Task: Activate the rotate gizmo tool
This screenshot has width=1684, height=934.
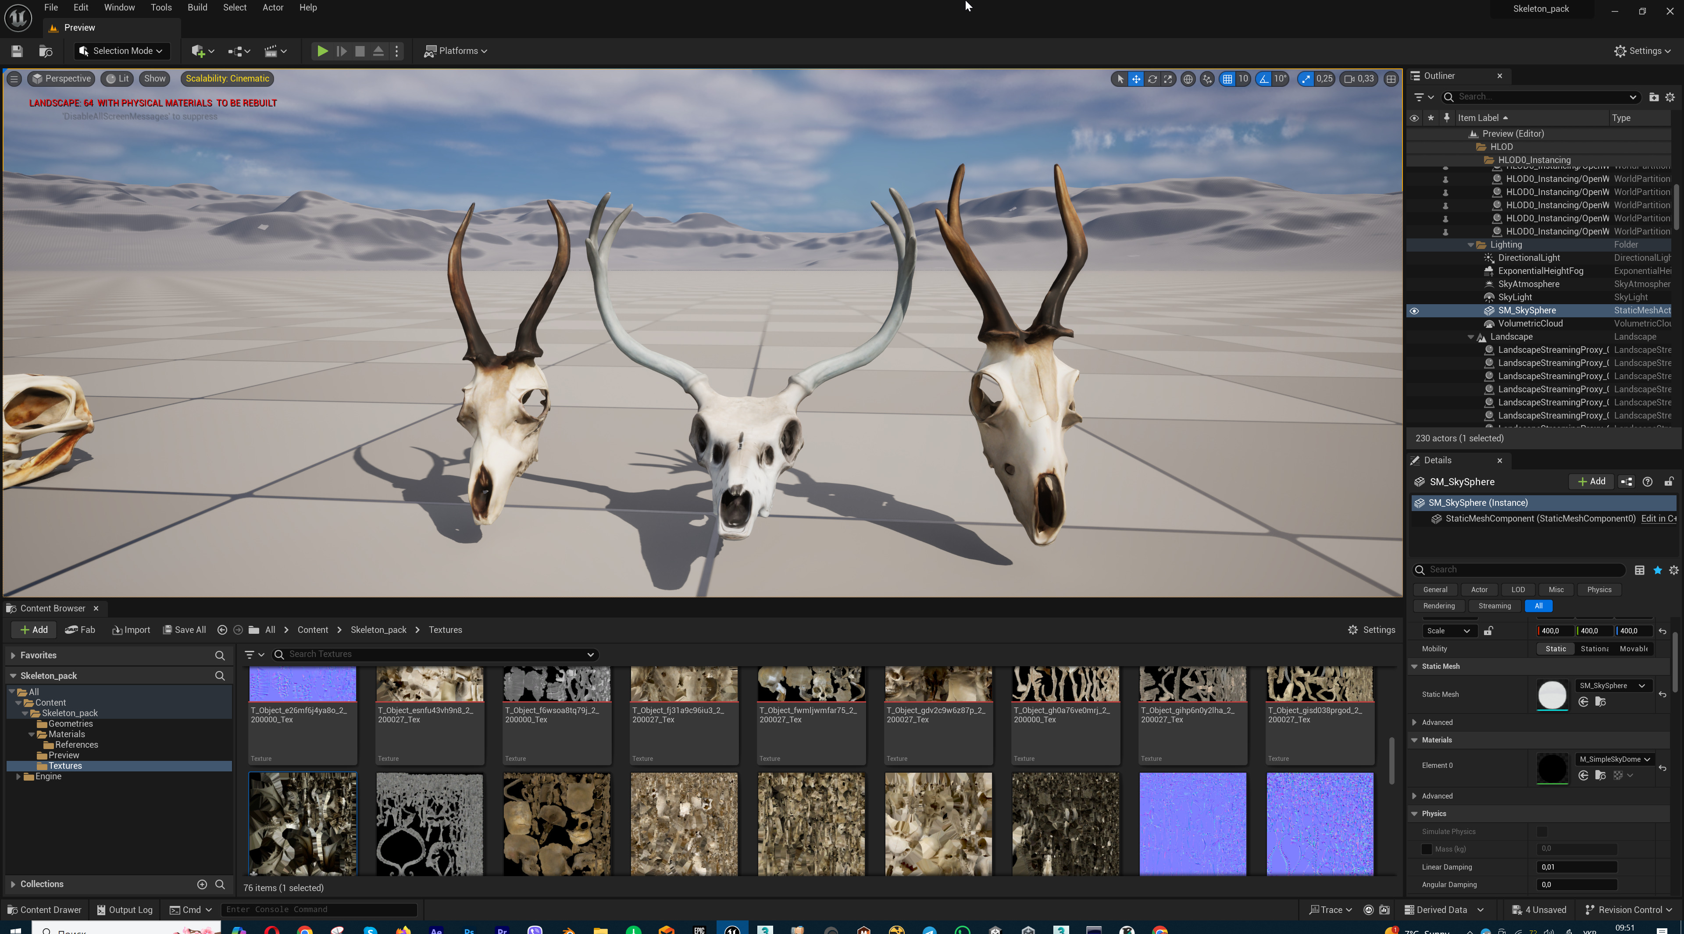Action: [1152, 79]
